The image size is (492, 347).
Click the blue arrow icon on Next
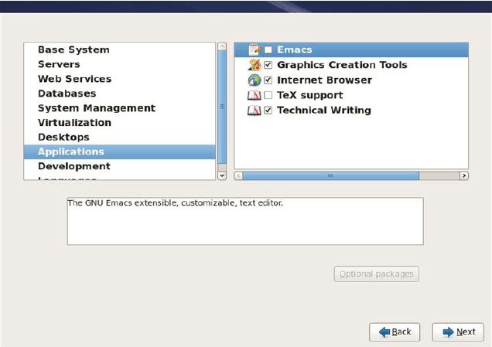(448, 332)
